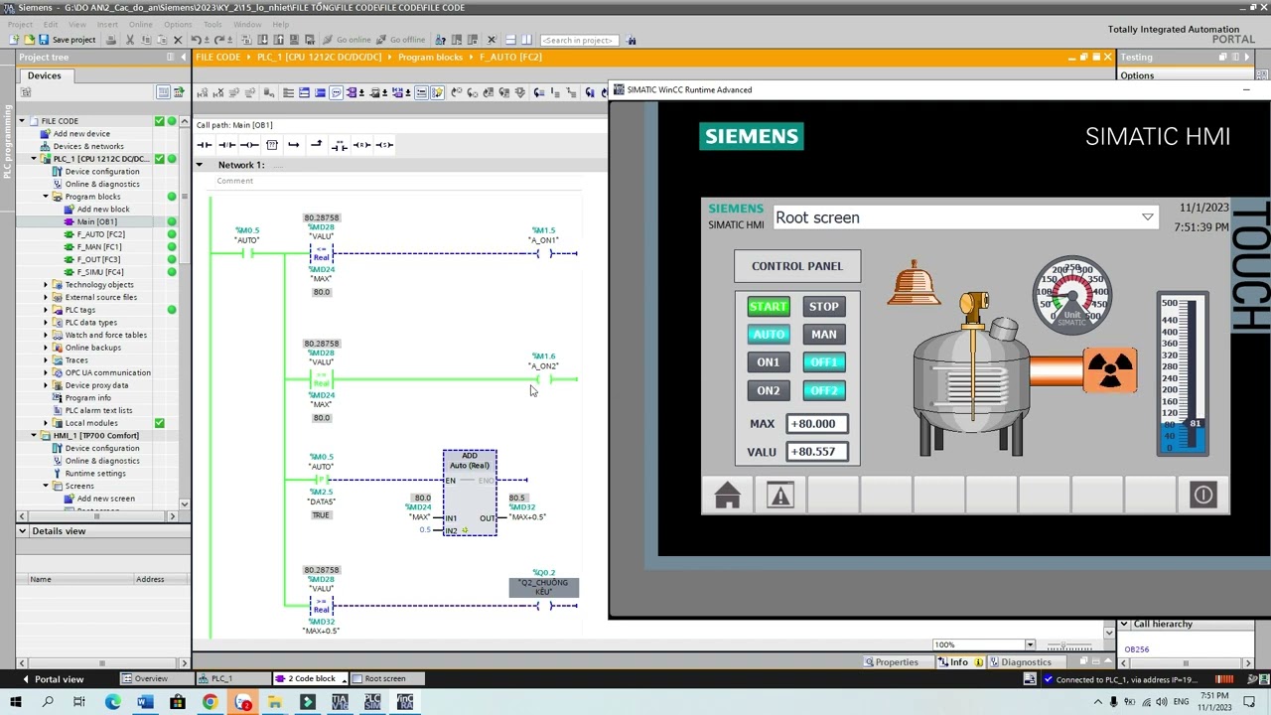Click the HMI home icon button

(727, 496)
